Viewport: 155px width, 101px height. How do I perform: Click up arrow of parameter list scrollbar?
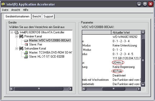point(143,33)
